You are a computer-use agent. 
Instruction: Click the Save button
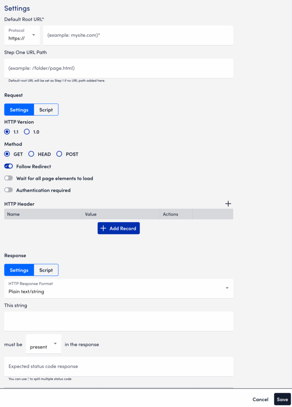pos(282,399)
